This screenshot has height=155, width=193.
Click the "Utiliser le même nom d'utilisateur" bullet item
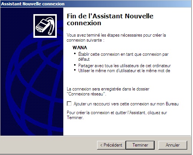(124, 71)
